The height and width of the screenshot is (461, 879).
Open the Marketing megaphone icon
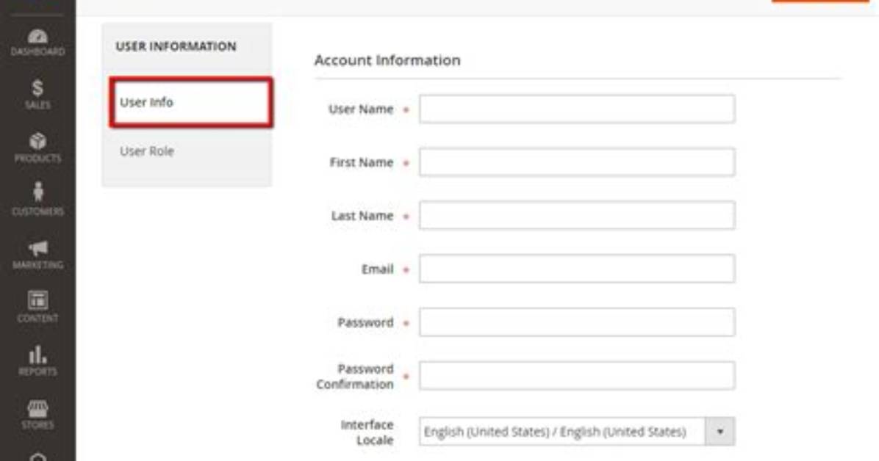[37, 247]
